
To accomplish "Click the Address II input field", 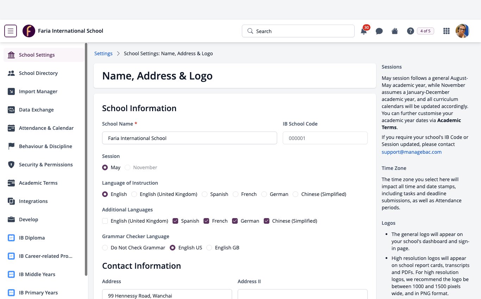I will click(x=302, y=294).
